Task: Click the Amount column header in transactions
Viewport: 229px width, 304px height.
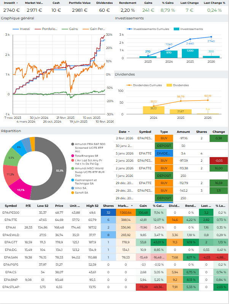Action: click(183, 132)
